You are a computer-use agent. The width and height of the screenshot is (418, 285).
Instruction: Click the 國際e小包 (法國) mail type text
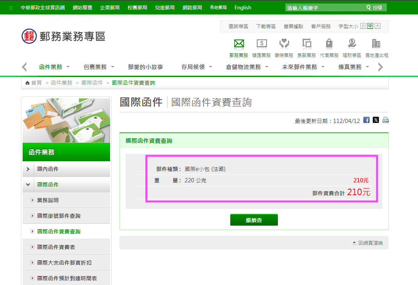pos(205,169)
